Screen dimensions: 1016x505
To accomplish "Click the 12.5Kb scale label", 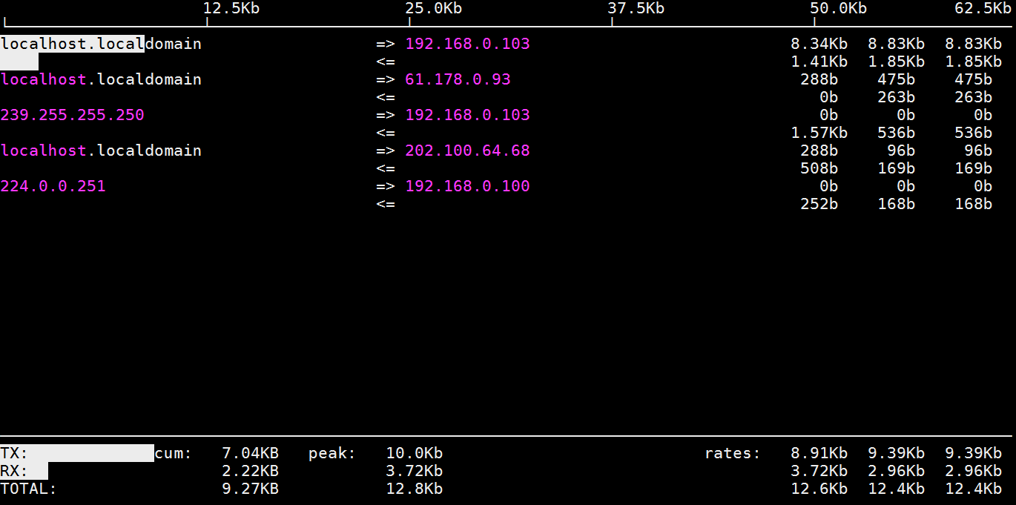I will coord(231,8).
